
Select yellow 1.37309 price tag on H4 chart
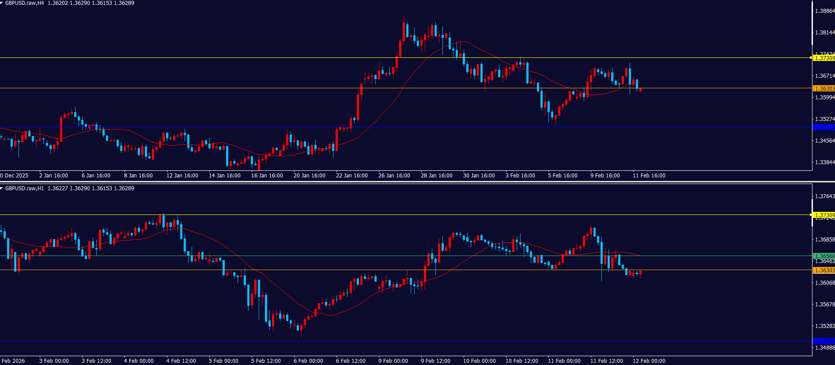pyautogui.click(x=824, y=58)
